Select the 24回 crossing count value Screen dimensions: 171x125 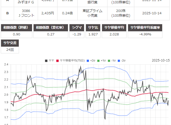10,49
